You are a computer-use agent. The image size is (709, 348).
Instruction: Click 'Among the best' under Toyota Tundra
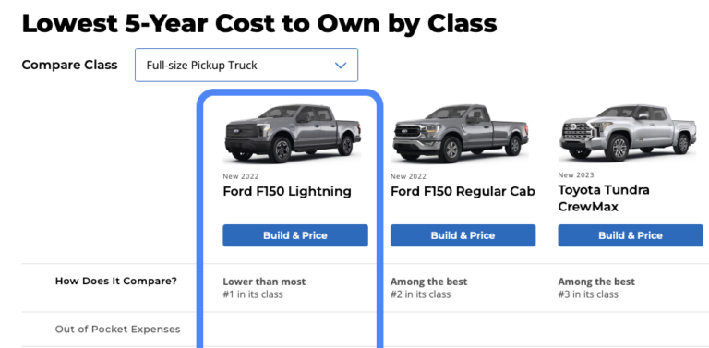click(x=596, y=282)
